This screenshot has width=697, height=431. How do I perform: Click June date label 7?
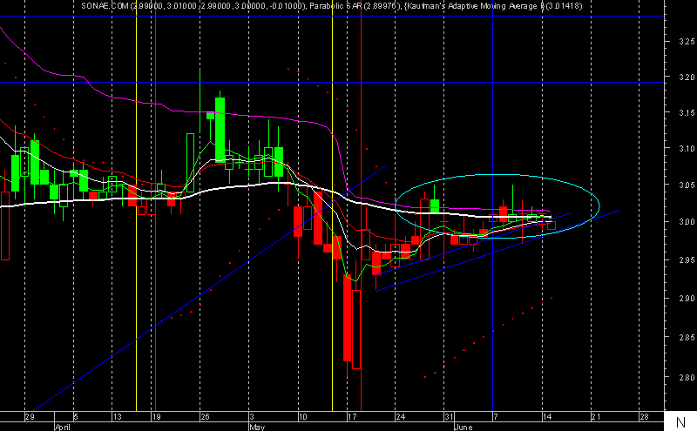pyautogui.click(x=496, y=417)
